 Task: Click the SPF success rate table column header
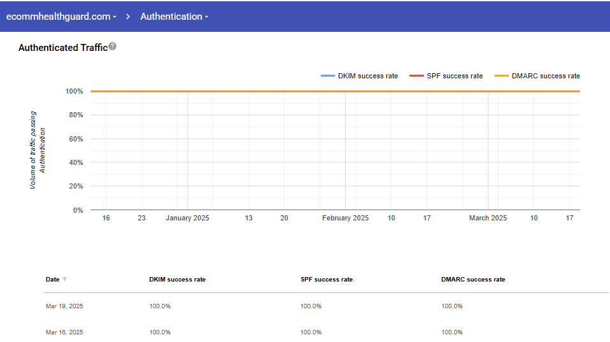[x=326, y=280]
